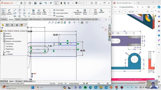The image size is (161, 90).
Task: Select the Smart Dimension tool
Action: [9, 12]
